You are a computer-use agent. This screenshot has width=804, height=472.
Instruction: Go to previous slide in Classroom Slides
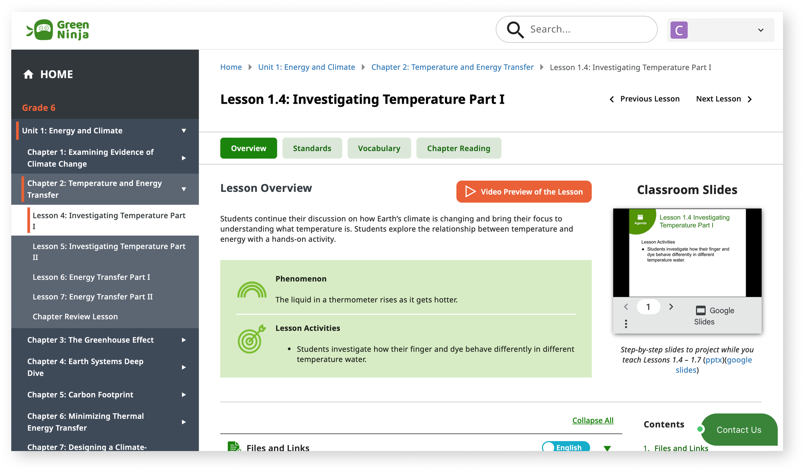[x=626, y=307]
